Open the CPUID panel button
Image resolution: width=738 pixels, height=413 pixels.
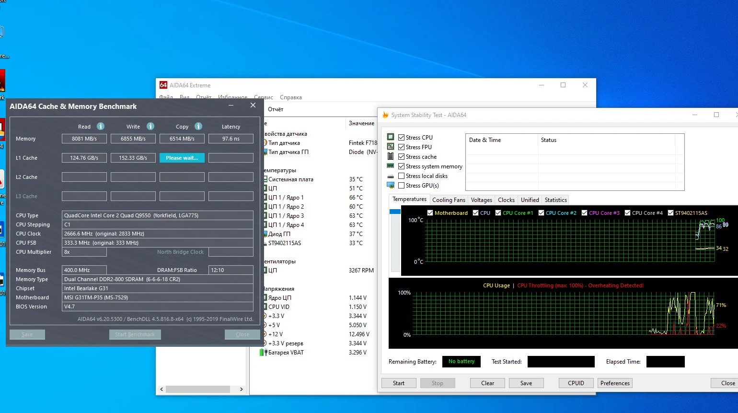[576, 383]
